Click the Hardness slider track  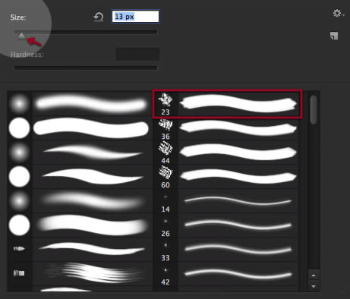[85, 68]
